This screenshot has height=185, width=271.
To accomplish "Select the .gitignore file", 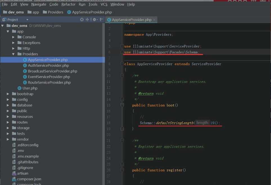I will (25, 168).
